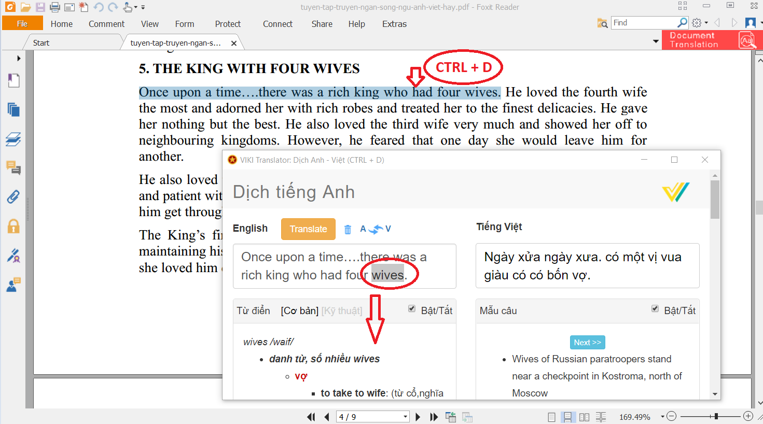Open the Comments panel icon in sidebar
This screenshot has height=424, width=763.
13,168
